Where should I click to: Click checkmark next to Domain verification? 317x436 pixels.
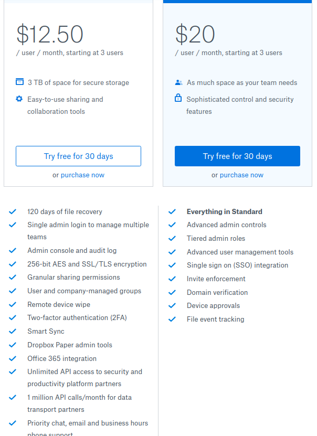(x=172, y=293)
